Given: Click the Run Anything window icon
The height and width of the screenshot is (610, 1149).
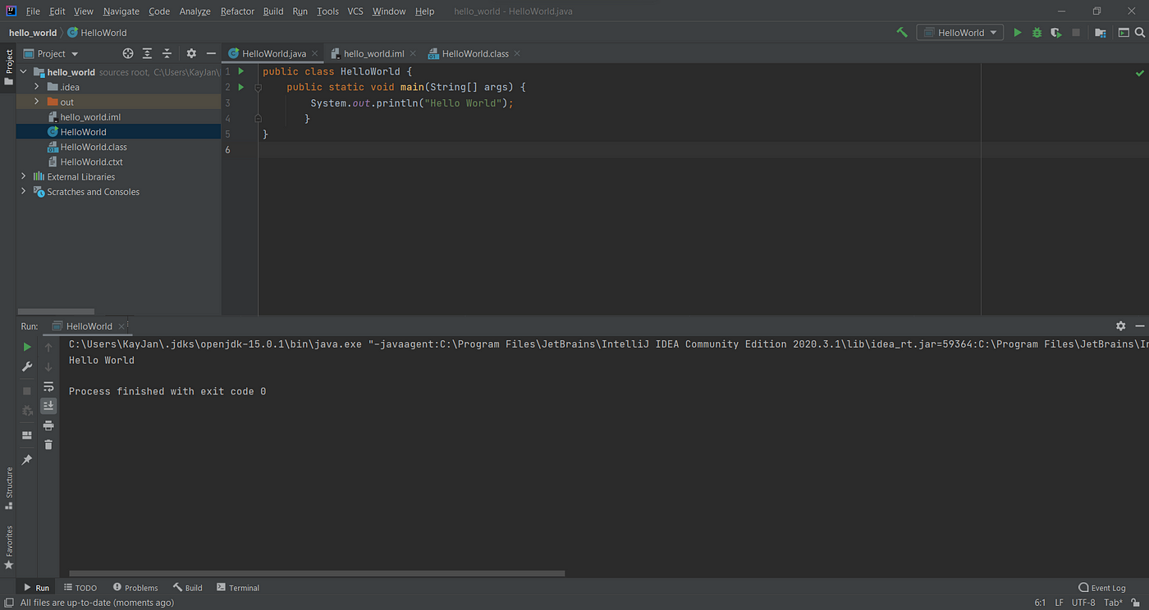Looking at the screenshot, I should (x=1124, y=33).
